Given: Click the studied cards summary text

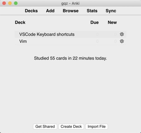Looking at the screenshot, I should (70, 58).
